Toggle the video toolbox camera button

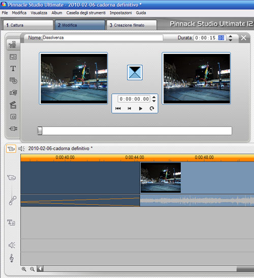11,148
